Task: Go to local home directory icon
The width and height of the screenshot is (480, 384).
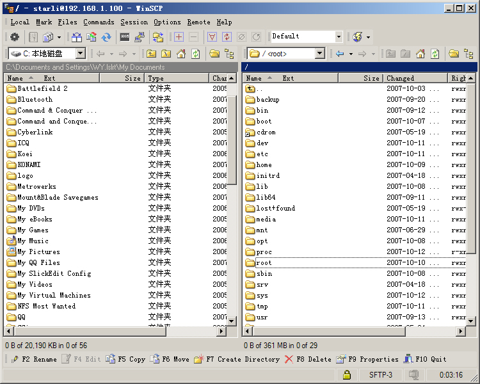Action: coord(181,54)
